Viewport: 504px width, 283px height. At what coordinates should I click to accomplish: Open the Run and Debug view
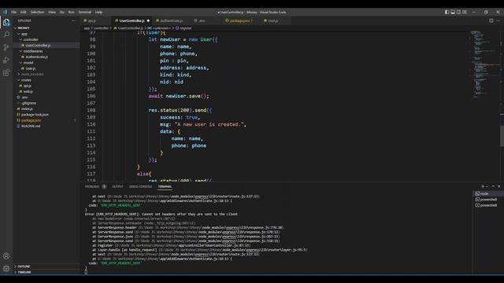click(6, 60)
